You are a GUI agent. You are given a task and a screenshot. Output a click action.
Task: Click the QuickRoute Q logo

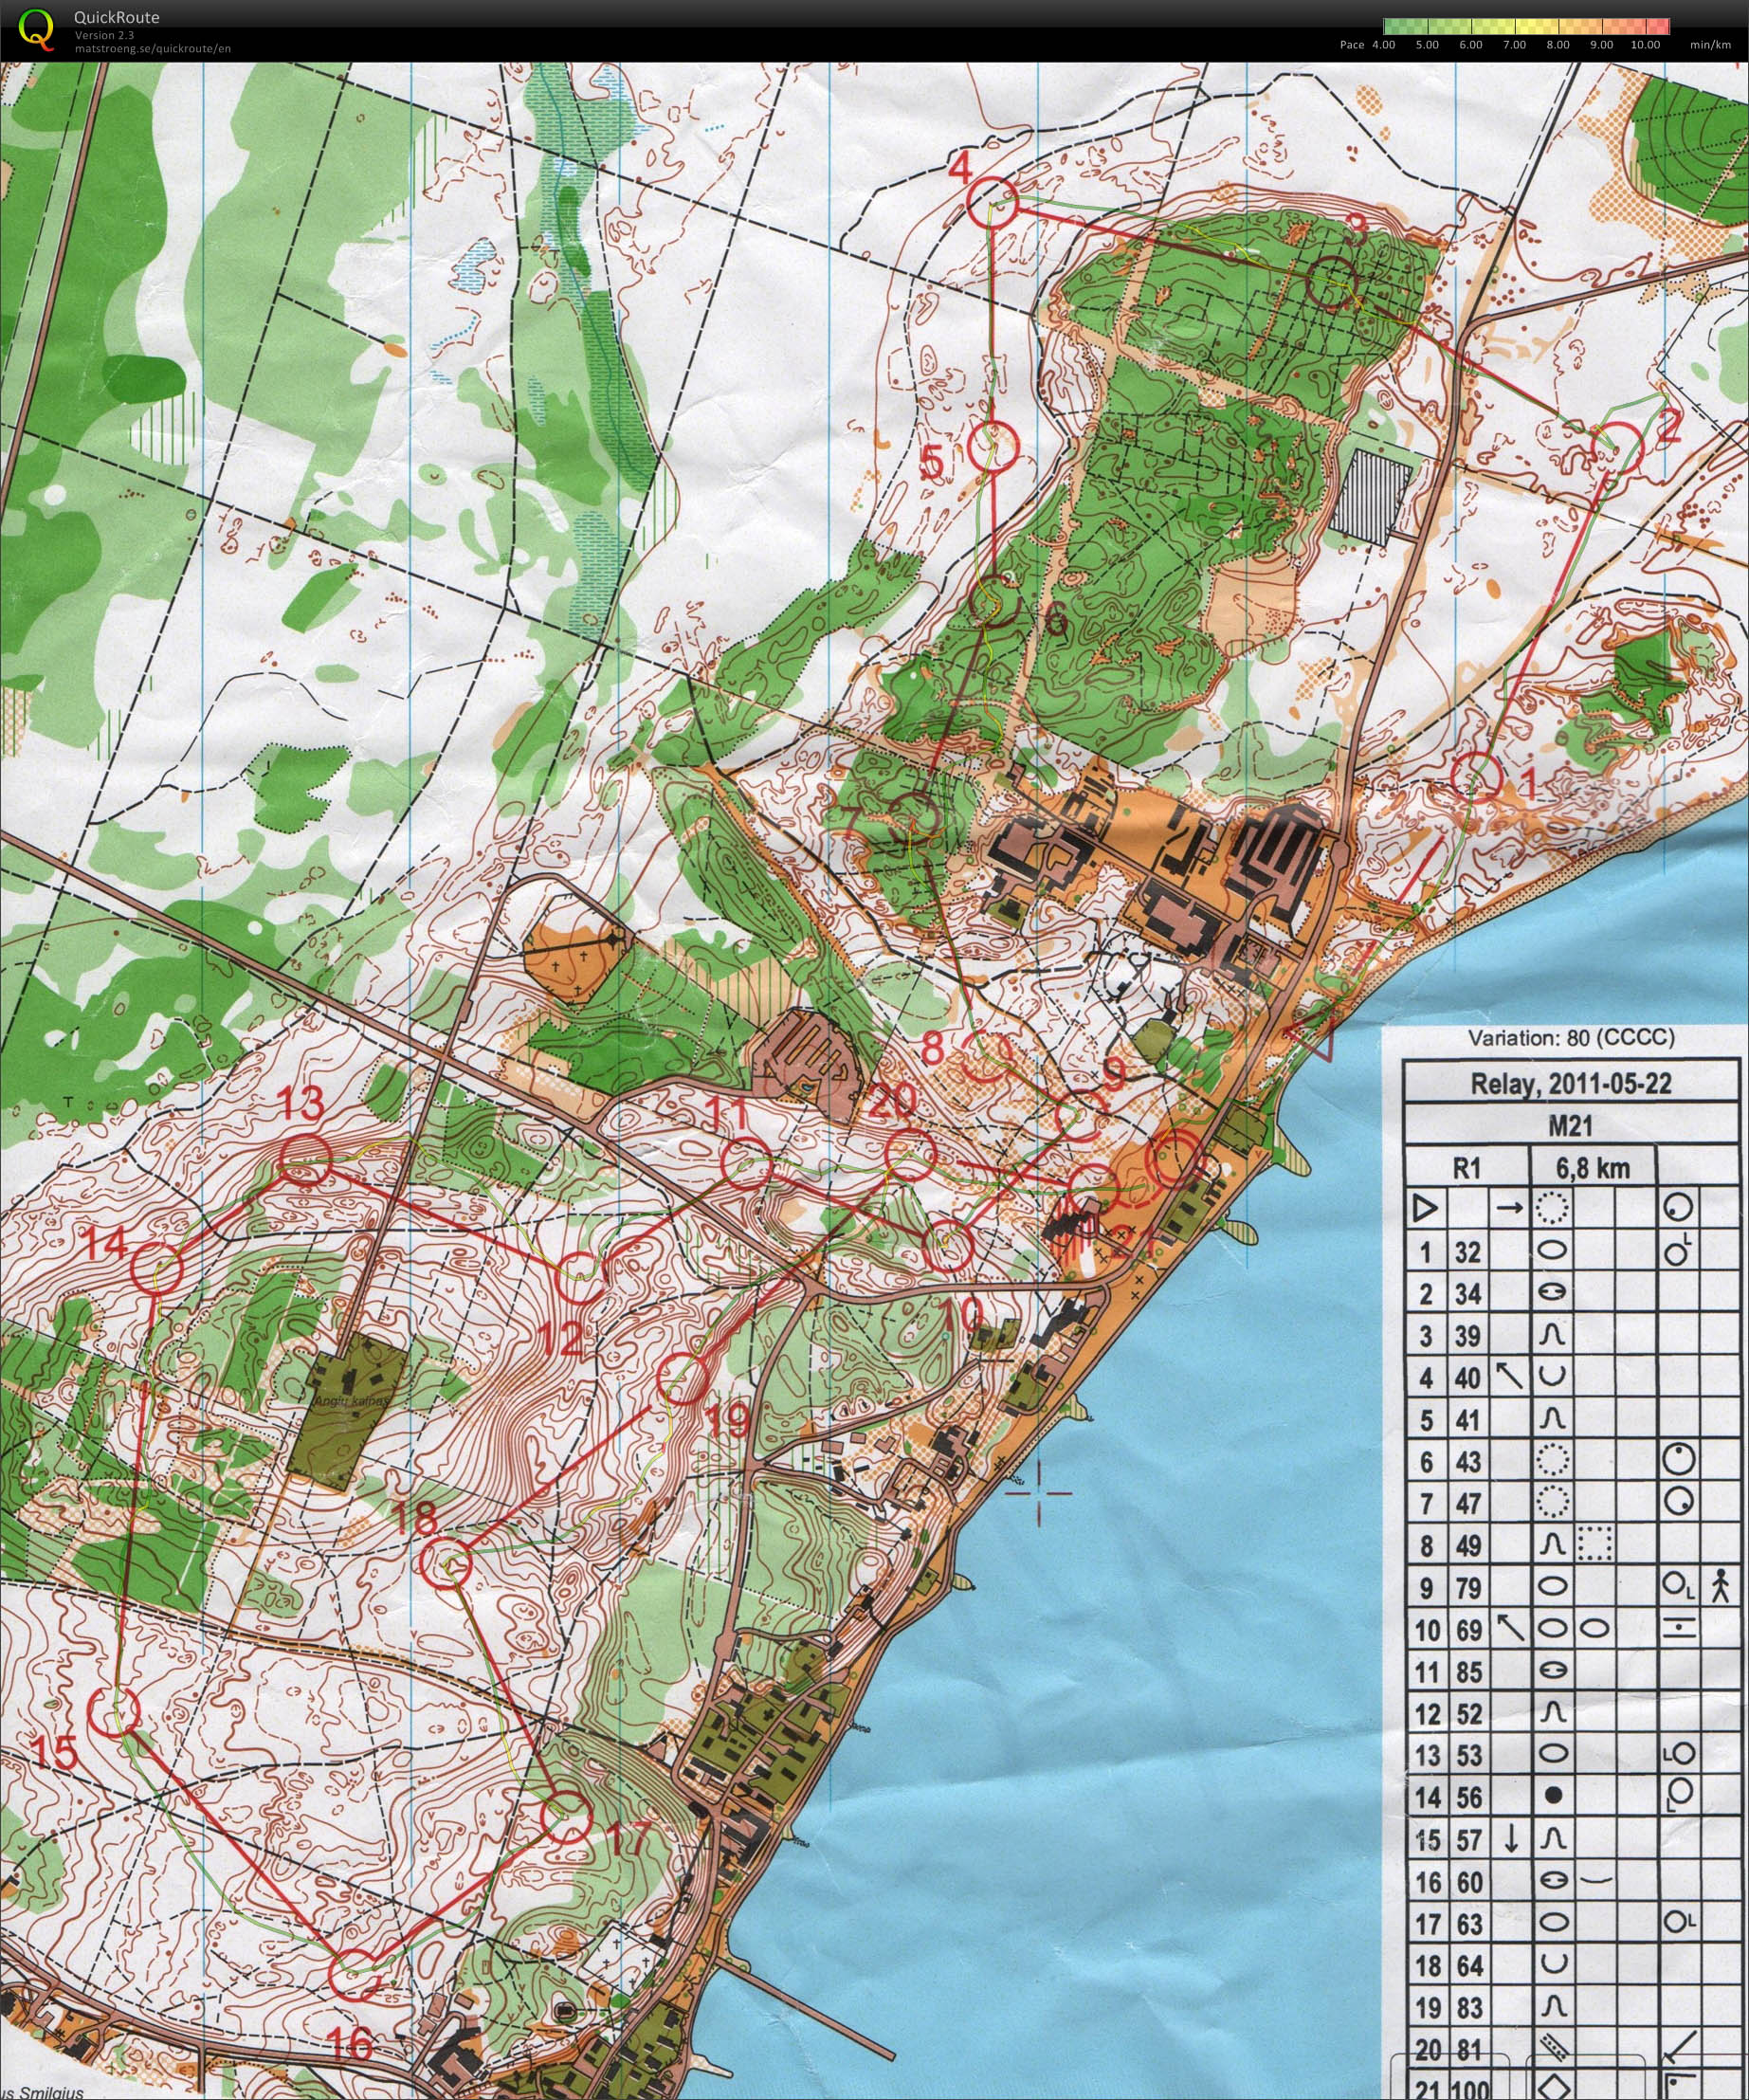click(x=37, y=29)
